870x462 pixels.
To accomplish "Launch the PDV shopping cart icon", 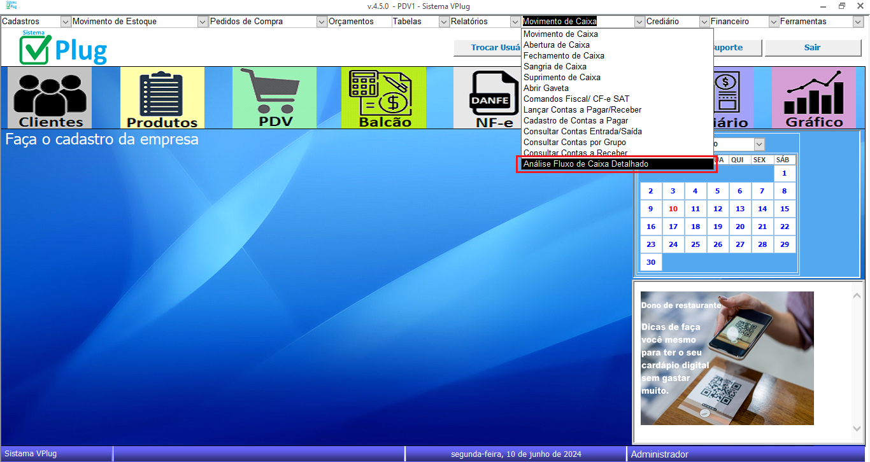I will click(x=274, y=97).
